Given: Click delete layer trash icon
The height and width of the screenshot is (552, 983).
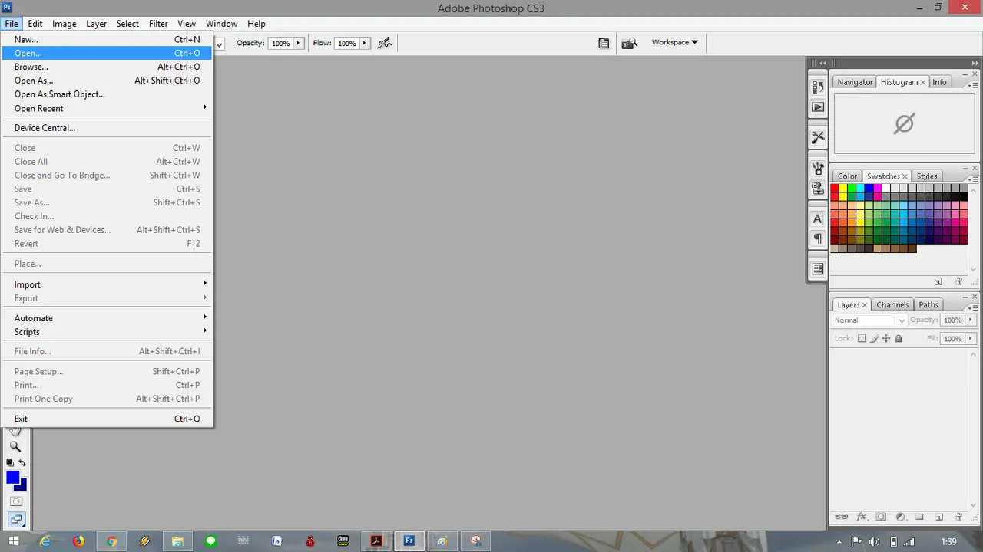Looking at the screenshot, I should pos(958,517).
